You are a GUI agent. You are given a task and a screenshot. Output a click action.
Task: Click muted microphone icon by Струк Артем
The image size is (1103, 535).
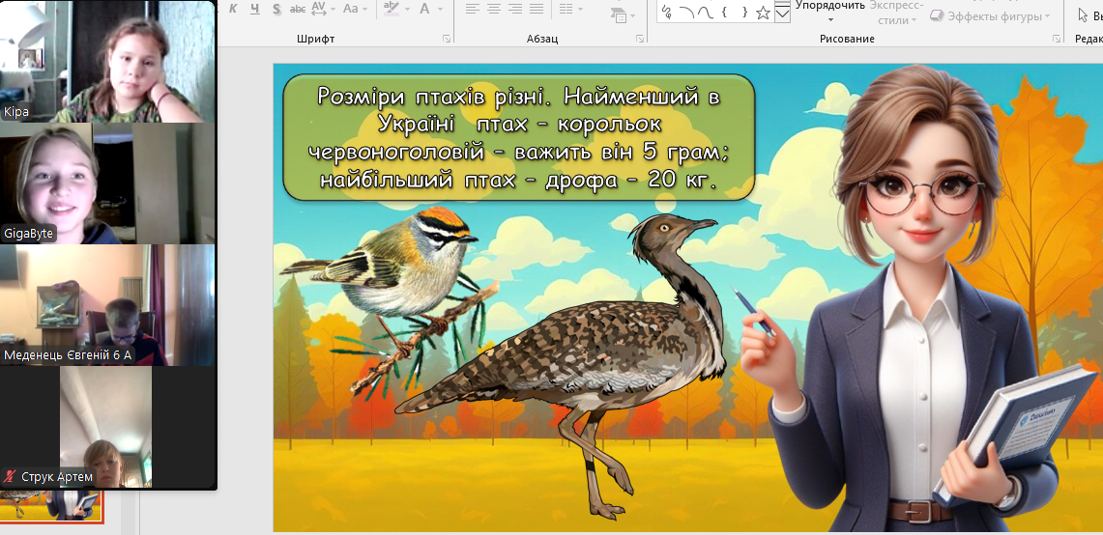[10, 476]
